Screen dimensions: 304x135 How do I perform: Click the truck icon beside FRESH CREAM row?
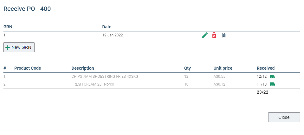(273, 84)
